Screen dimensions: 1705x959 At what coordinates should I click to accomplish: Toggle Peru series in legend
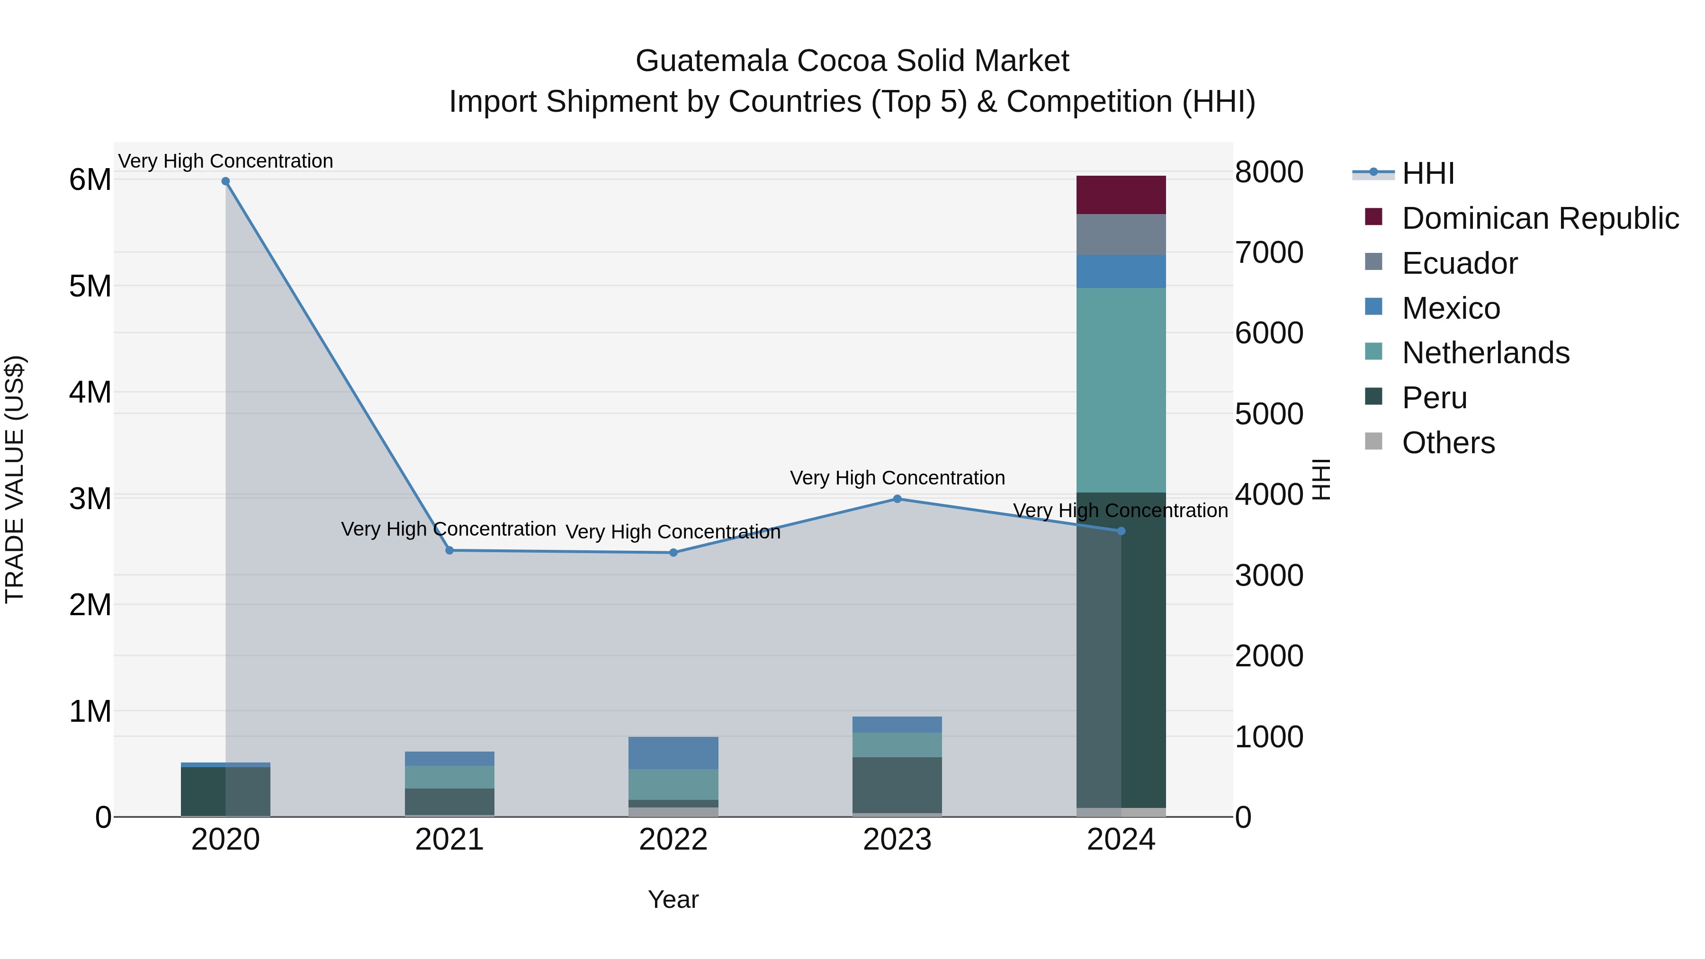tap(1416, 398)
